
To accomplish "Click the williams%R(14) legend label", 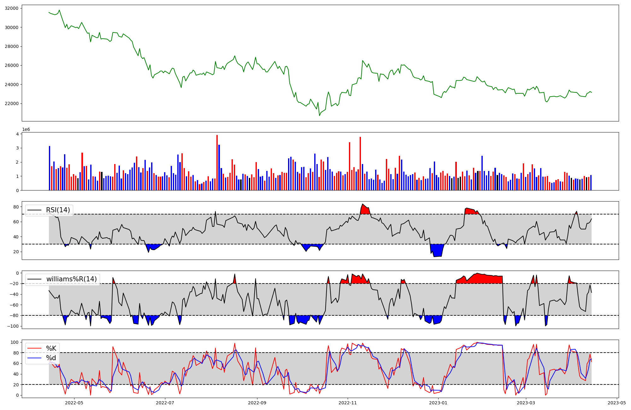I will click(x=71, y=279).
